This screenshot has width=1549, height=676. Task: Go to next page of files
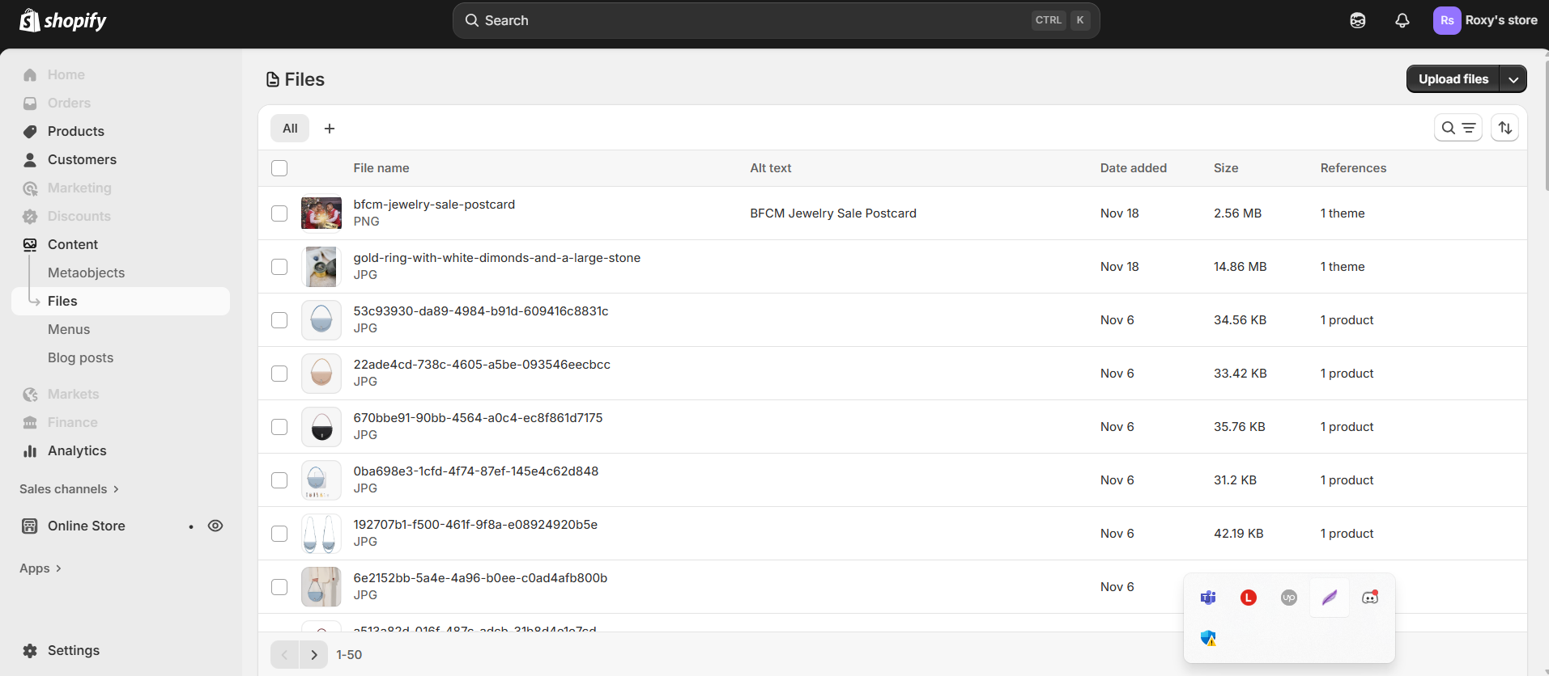click(x=314, y=655)
